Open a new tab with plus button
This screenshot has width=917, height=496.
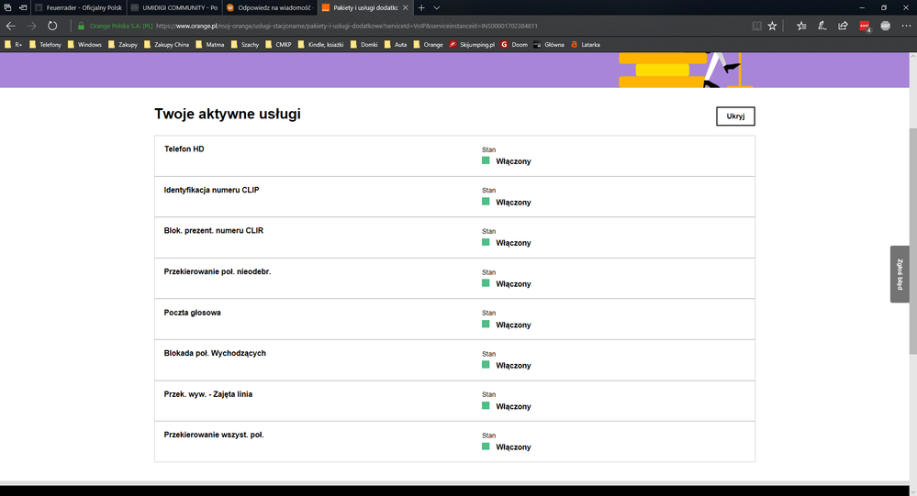(x=421, y=7)
